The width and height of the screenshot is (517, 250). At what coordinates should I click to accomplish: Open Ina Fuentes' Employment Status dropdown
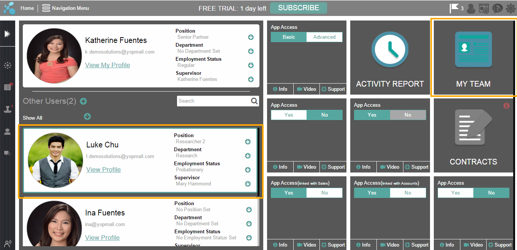(x=249, y=238)
